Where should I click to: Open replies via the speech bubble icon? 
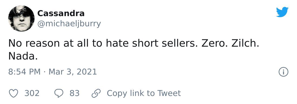pyautogui.click(x=59, y=93)
